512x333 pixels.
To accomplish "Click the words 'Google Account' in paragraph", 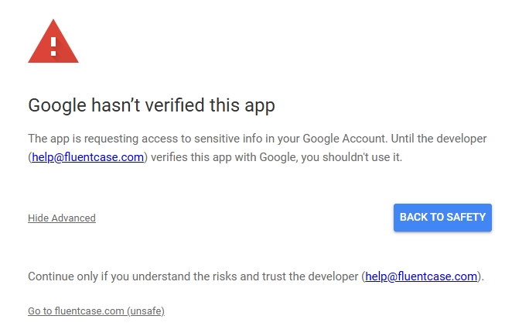I will pyautogui.click(x=343, y=139).
